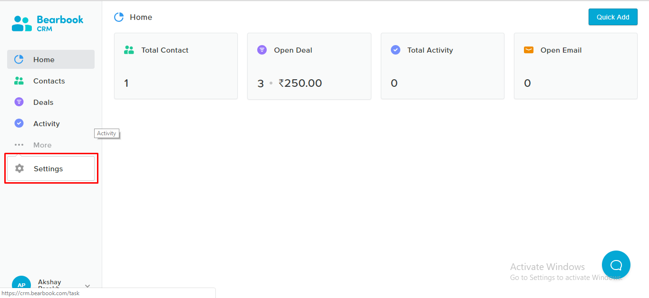649x298 pixels.
Task: Go to Deals in the sidebar
Action: point(43,102)
